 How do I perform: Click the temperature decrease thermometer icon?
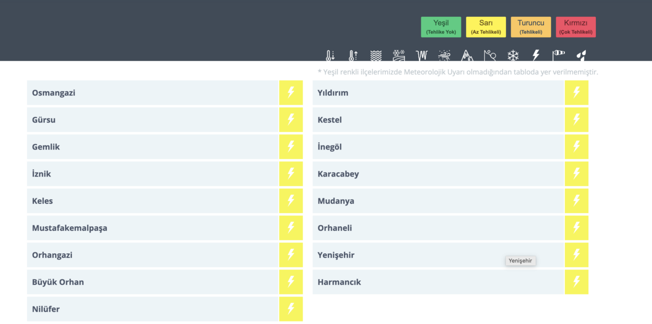point(330,55)
